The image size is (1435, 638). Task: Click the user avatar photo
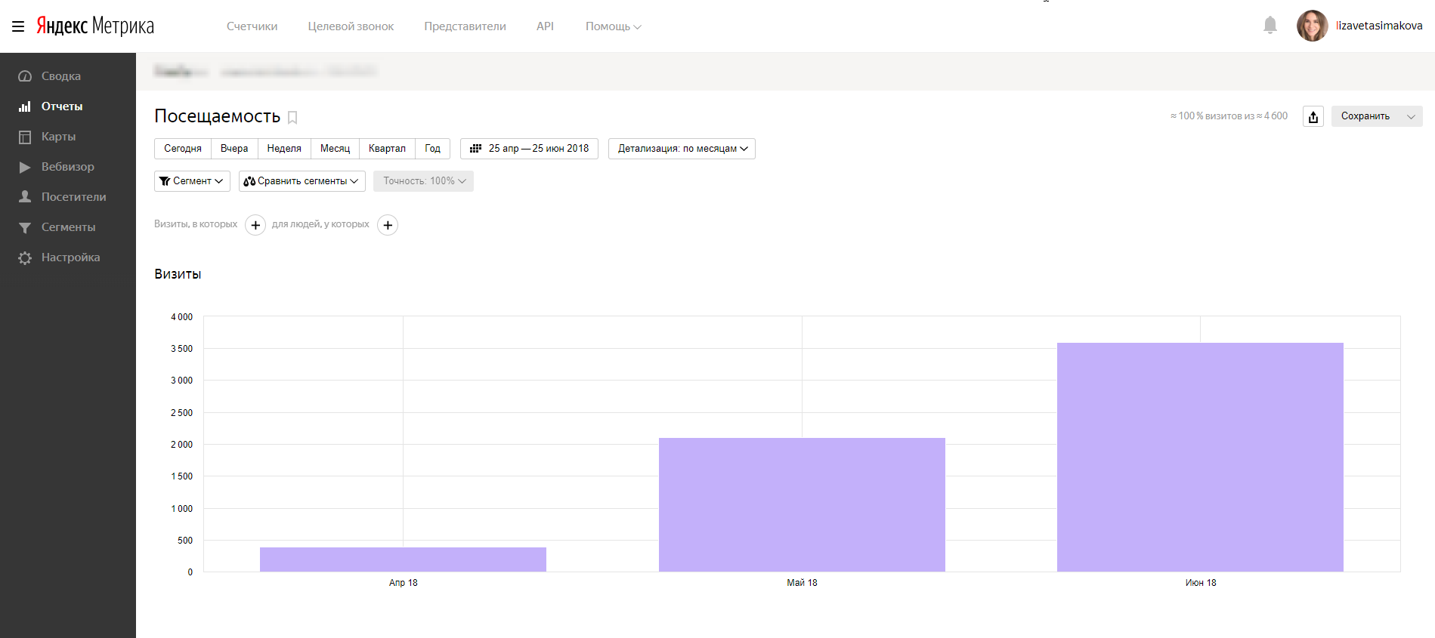coord(1313,26)
